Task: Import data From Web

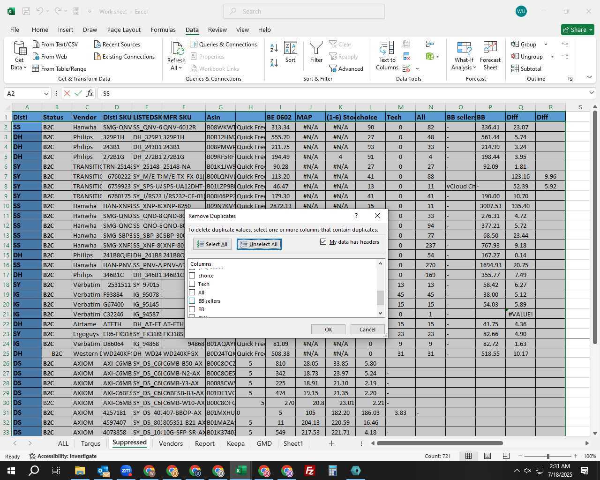Action: tap(50, 56)
